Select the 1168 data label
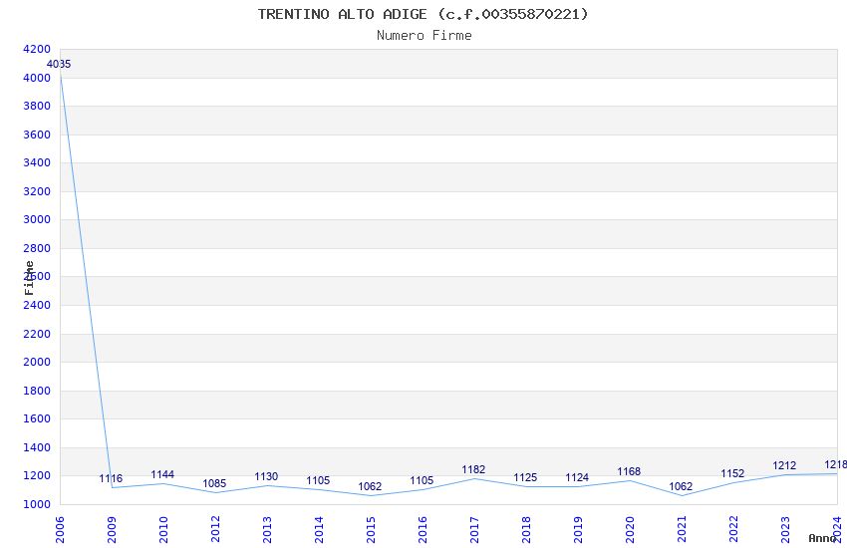 (630, 472)
